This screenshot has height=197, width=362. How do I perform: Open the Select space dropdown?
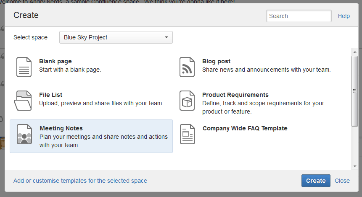pos(116,37)
